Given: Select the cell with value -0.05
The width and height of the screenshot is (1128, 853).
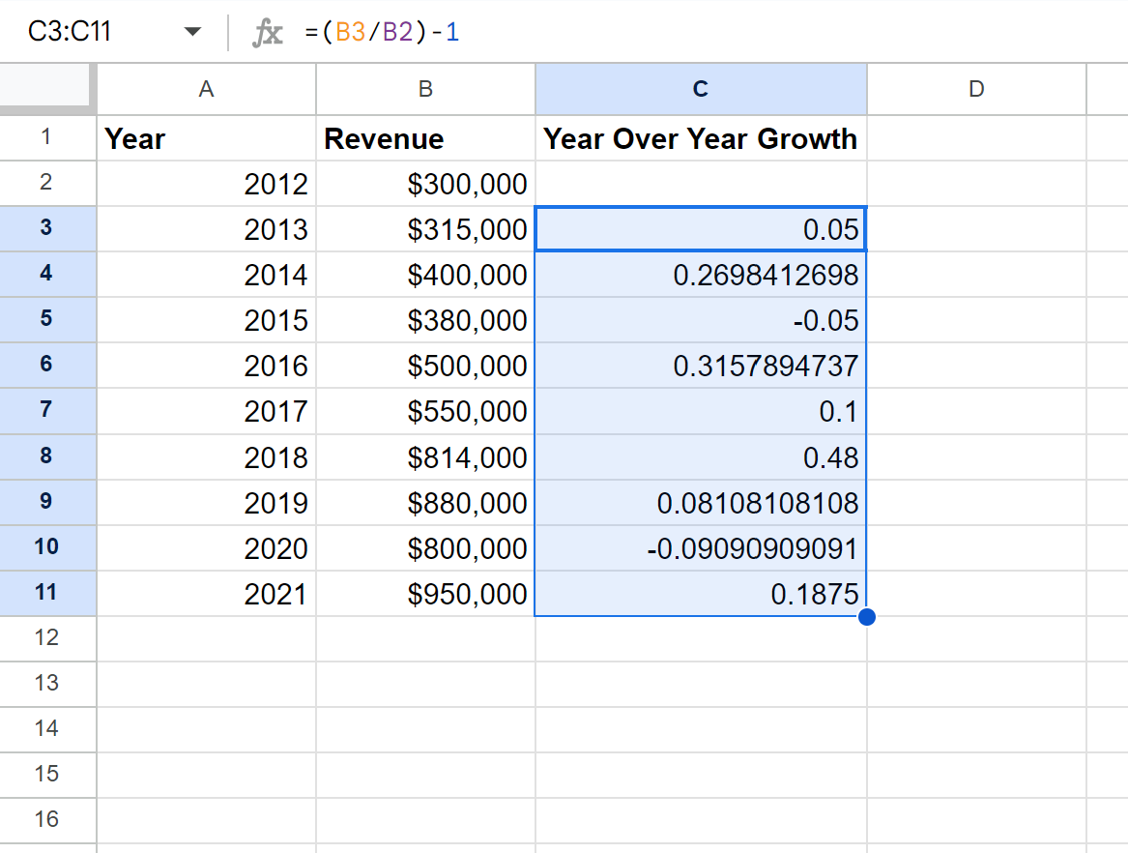Looking at the screenshot, I should pos(700,320).
